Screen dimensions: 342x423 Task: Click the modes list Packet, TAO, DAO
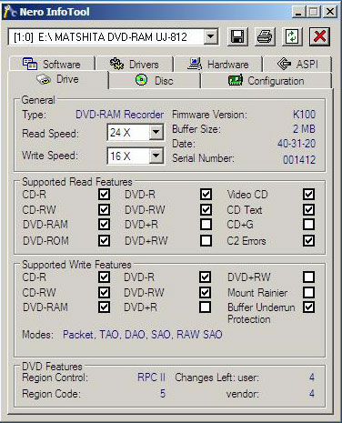click(x=143, y=335)
